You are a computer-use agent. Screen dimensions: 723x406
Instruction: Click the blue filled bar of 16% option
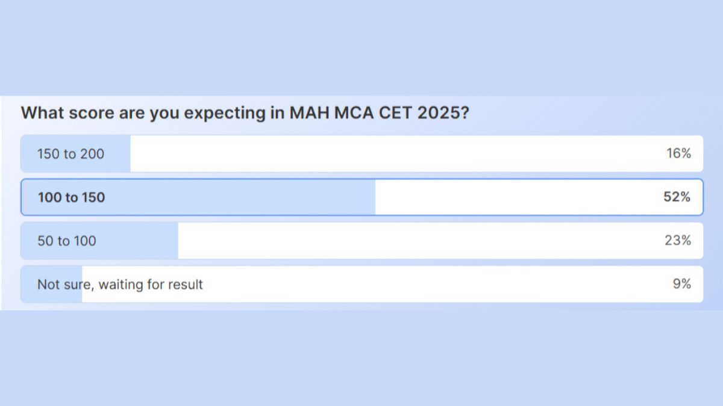[118, 154]
